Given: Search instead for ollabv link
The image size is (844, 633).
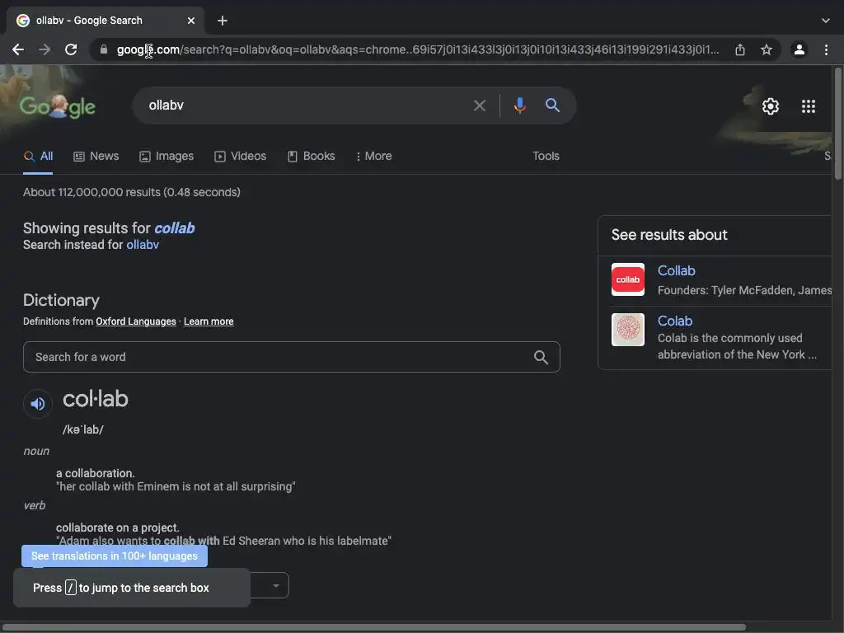Looking at the screenshot, I should pos(143,245).
